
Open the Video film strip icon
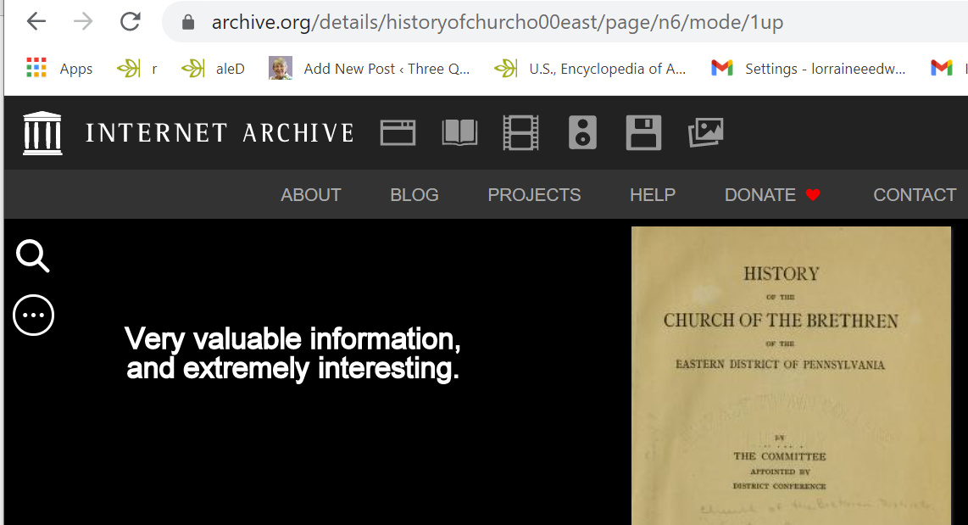coord(520,133)
